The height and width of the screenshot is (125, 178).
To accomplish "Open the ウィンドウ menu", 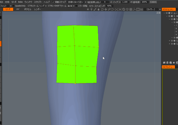I will 28,2.
